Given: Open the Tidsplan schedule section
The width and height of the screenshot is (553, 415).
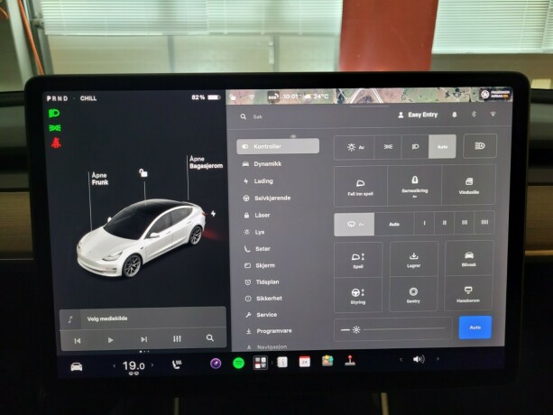Looking at the screenshot, I should coord(262,281).
